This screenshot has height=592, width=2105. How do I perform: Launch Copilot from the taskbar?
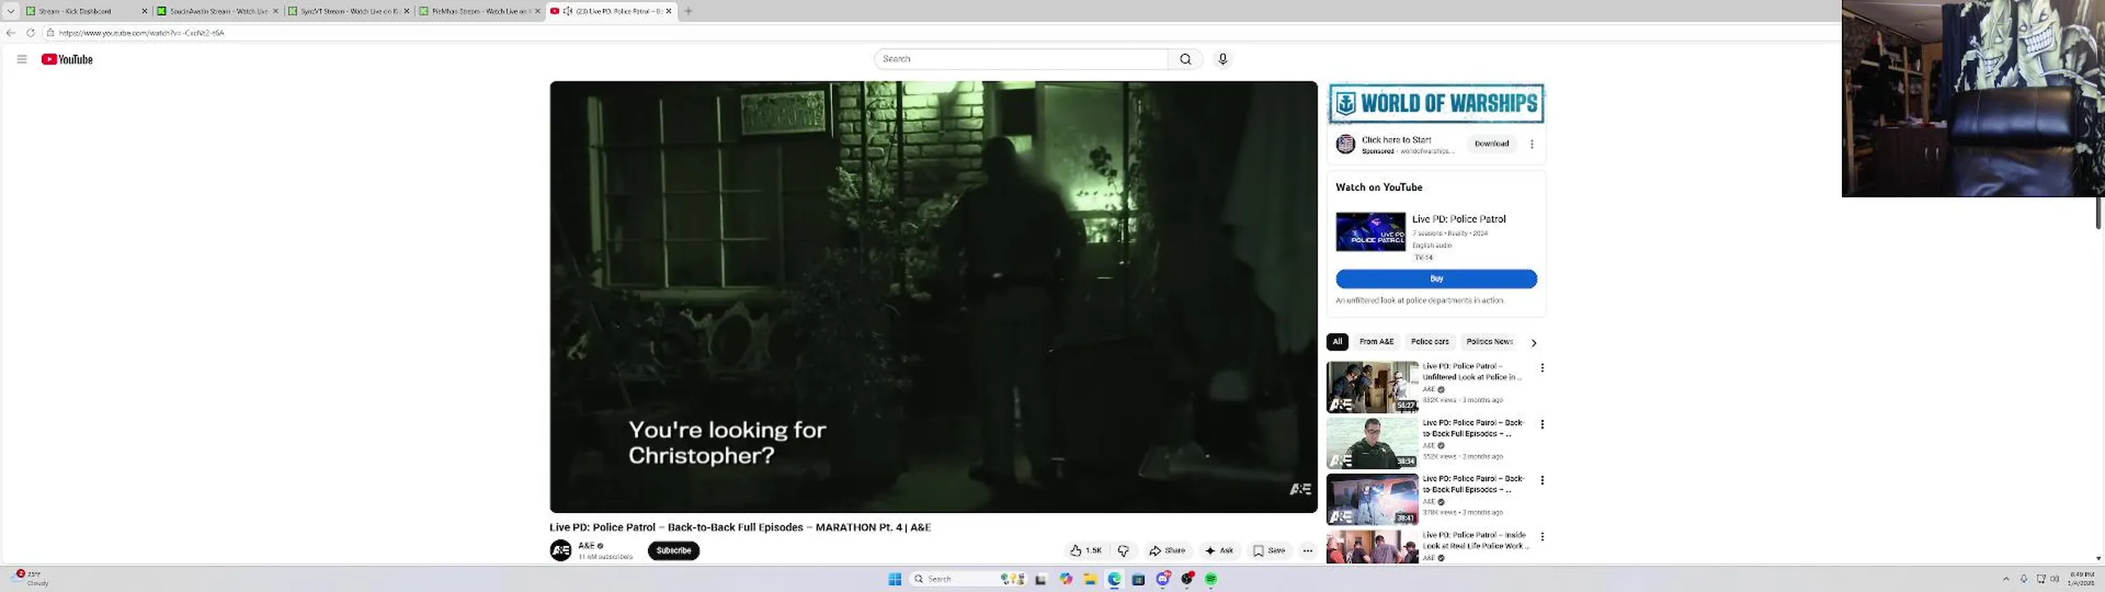click(x=1066, y=580)
